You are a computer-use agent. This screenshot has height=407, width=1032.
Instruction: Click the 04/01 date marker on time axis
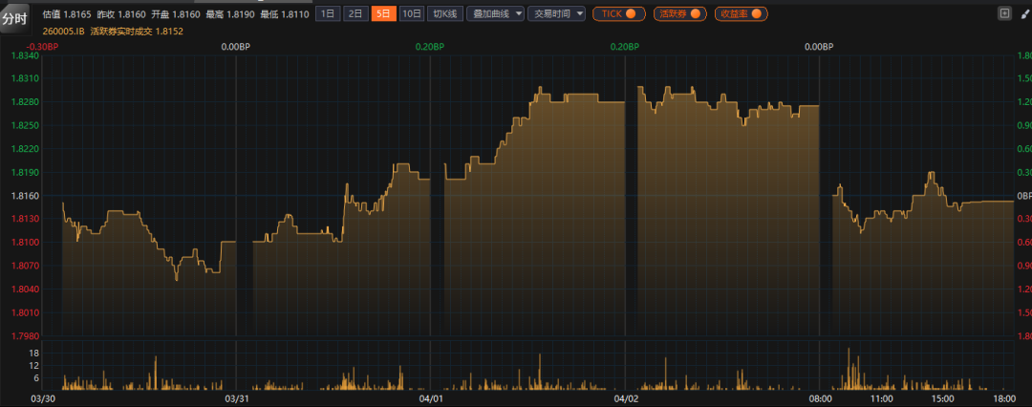431,397
